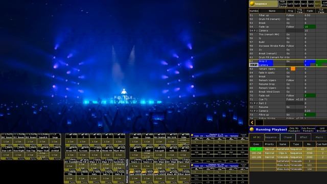
Task: Trigger the Viper Blac executor button
Action: [119, 153]
